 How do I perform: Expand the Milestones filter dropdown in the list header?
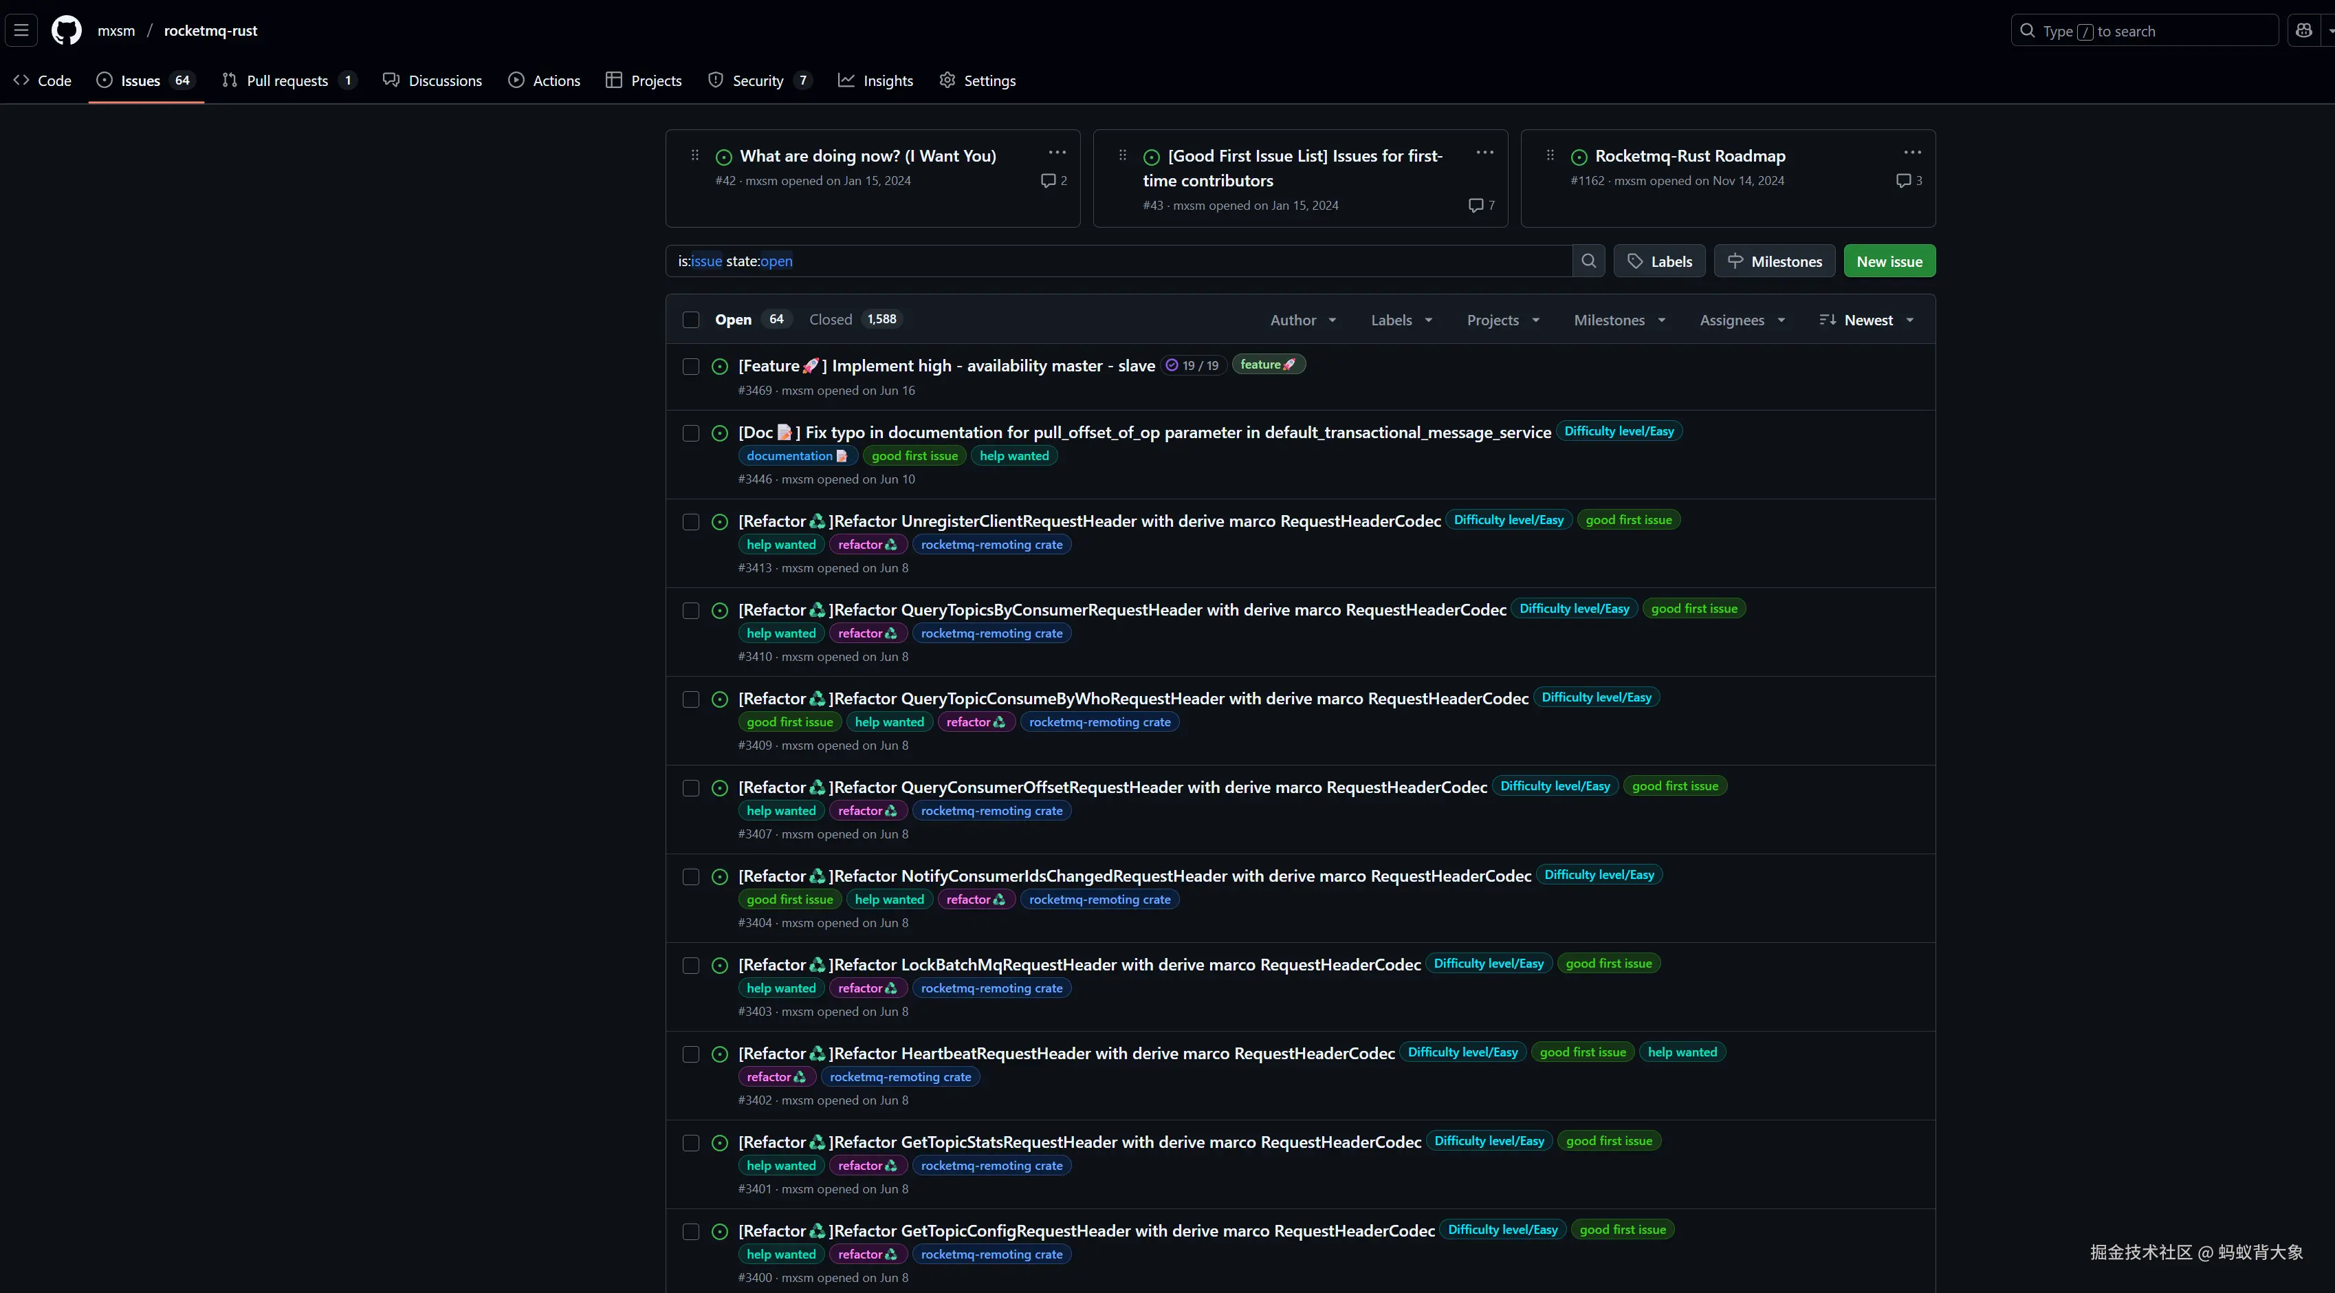pos(1619,320)
